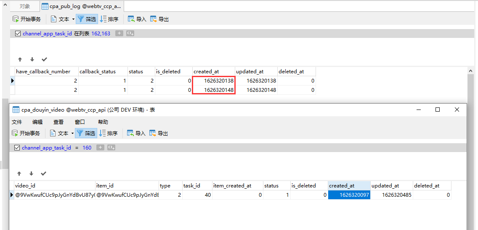Image resolution: width=478 pixels, height=230 pixels.
Task: Open 文本 dropdown arrow in cpa_pub_log toolbar
Action: [x=73, y=19]
